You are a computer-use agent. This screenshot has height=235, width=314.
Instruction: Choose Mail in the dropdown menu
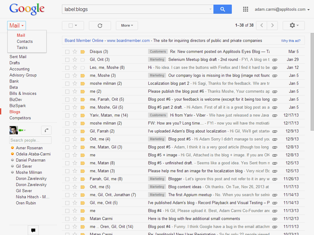coord(21,35)
